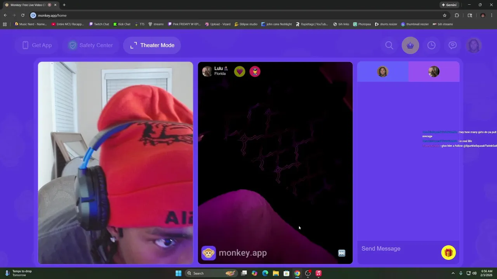Open the bih streams bookmark
Screen dimensions: 497x279
coord(443,24)
